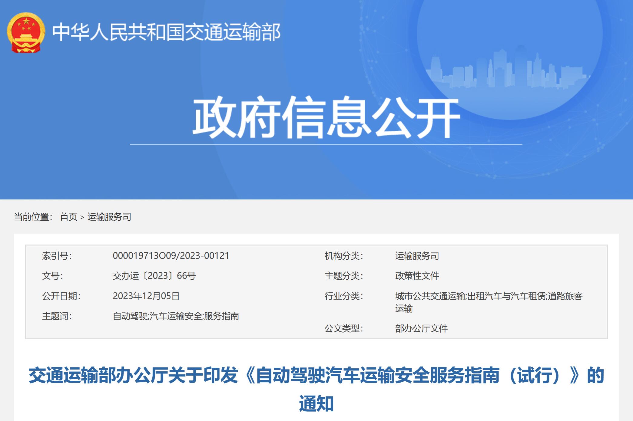Viewport: 633px width, 421px height.
Task: Click the national emblem logo
Action: [26, 33]
